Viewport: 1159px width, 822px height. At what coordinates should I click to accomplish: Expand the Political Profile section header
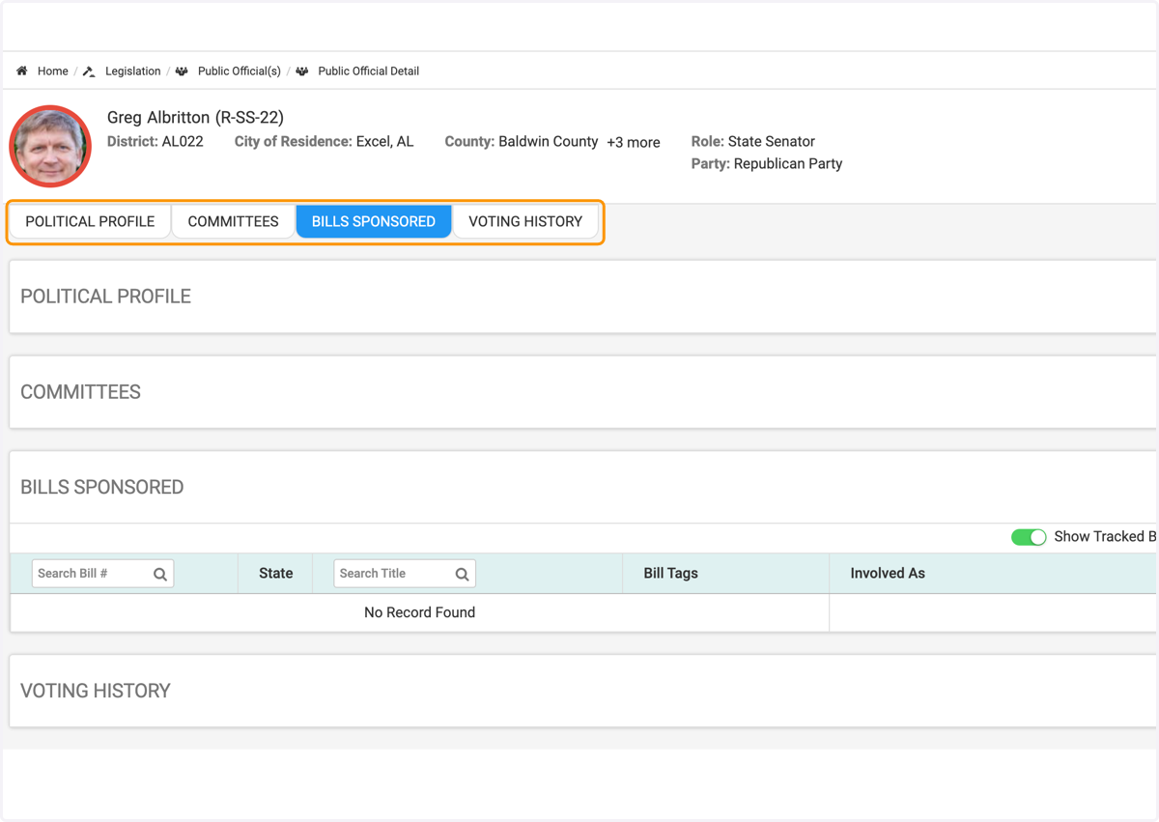click(583, 297)
